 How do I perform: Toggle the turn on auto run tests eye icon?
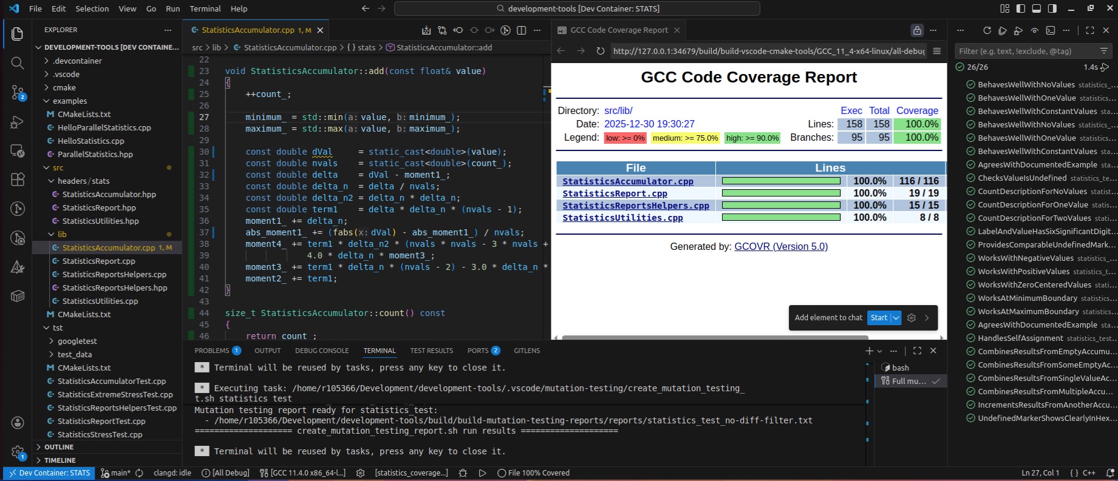(1035, 30)
